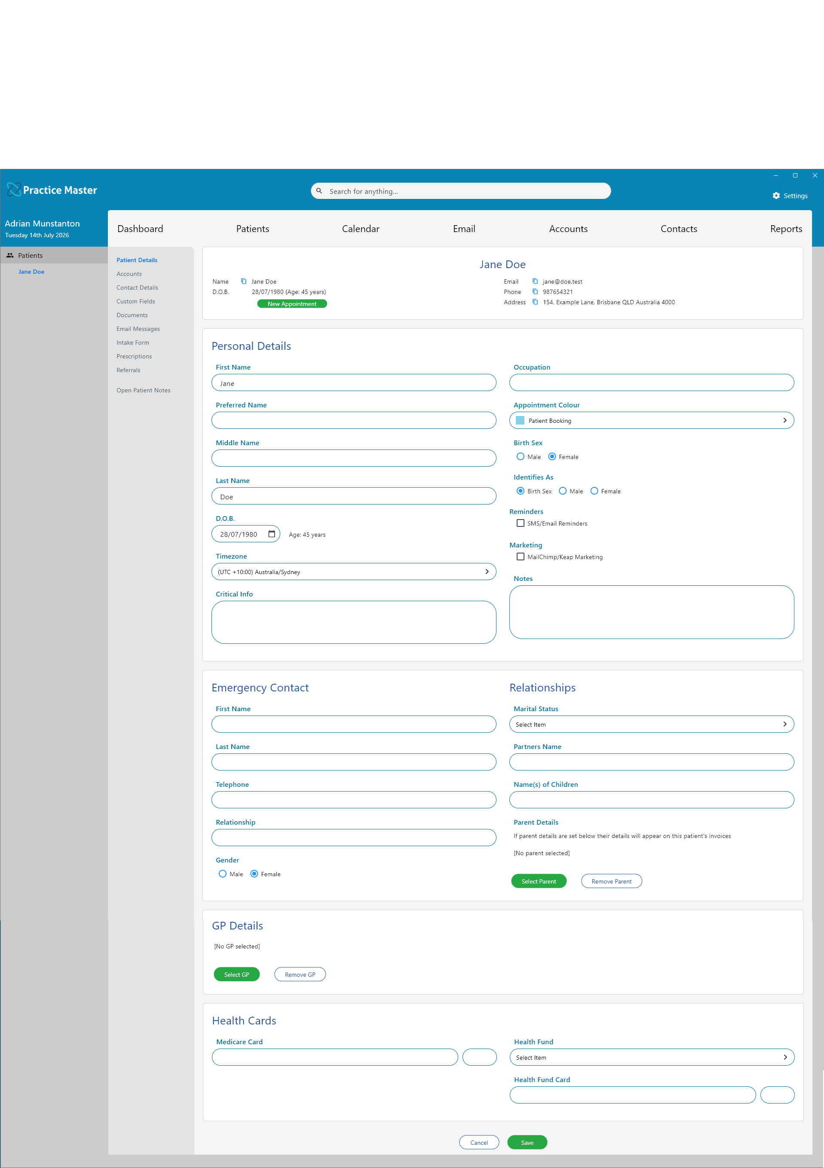Open Patient Notes link

click(144, 390)
